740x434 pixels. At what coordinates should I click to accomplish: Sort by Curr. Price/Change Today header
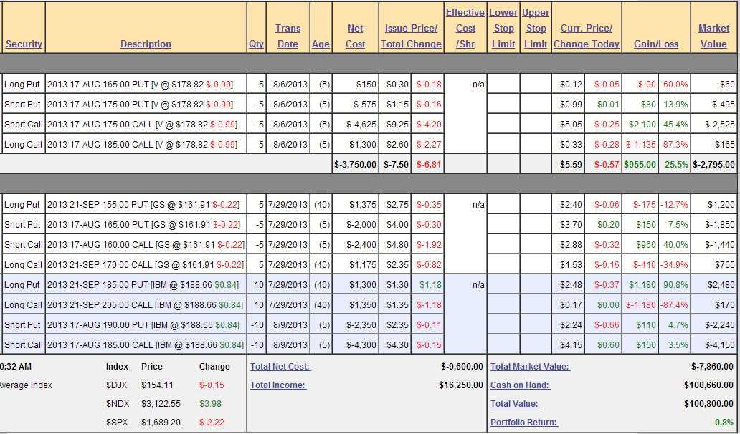coord(586,36)
